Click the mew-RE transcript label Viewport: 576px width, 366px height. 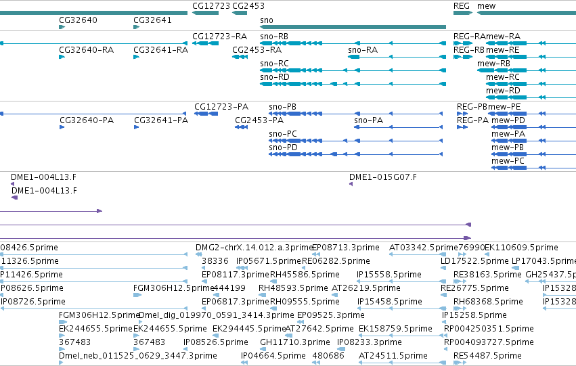click(x=503, y=50)
